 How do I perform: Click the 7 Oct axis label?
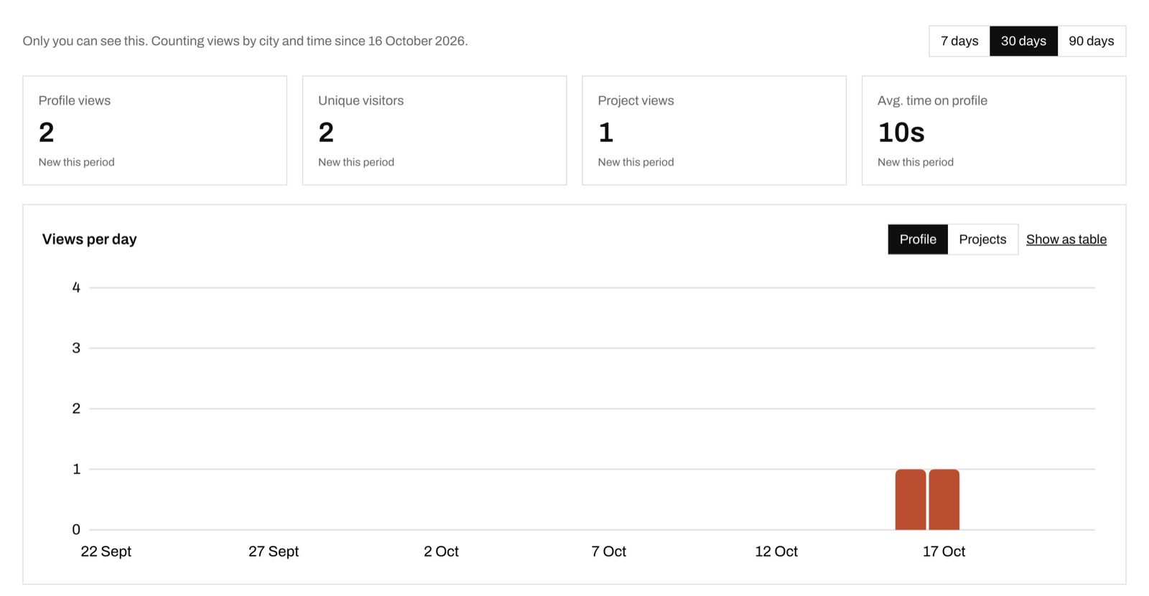click(609, 552)
